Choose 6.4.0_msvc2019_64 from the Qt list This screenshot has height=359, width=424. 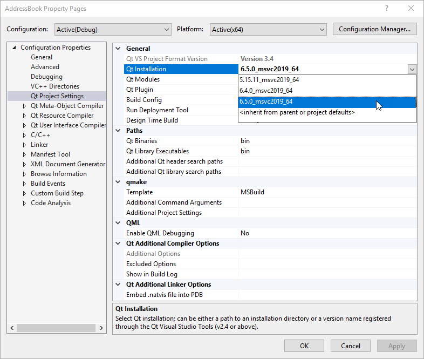266,91
